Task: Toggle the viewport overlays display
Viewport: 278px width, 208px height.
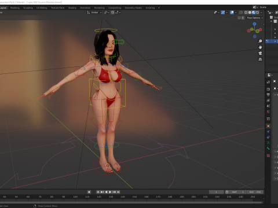Action: click(x=232, y=12)
